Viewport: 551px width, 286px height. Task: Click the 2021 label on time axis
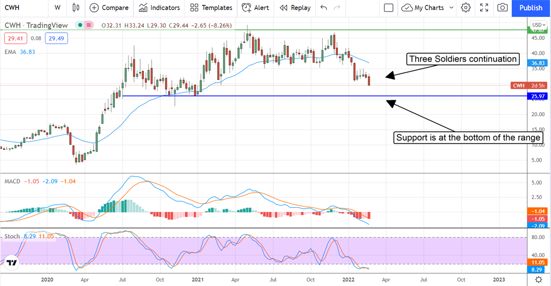(x=198, y=279)
